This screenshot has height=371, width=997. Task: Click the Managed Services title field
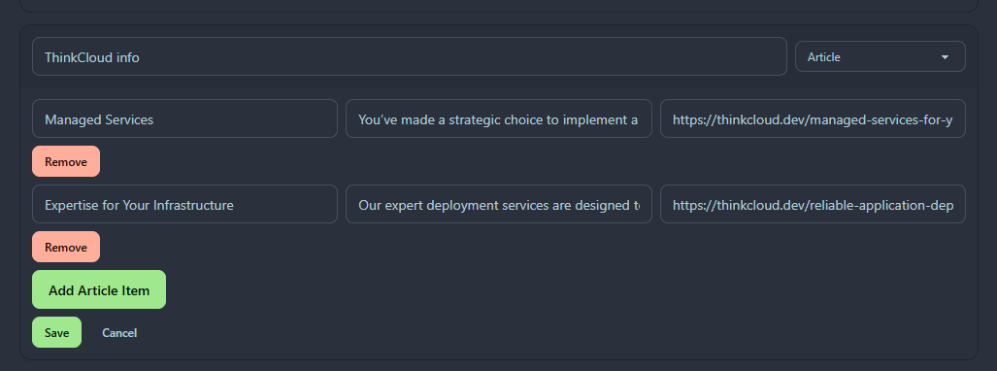click(x=184, y=118)
